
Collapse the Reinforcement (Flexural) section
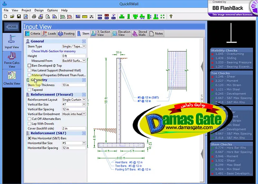84,95
